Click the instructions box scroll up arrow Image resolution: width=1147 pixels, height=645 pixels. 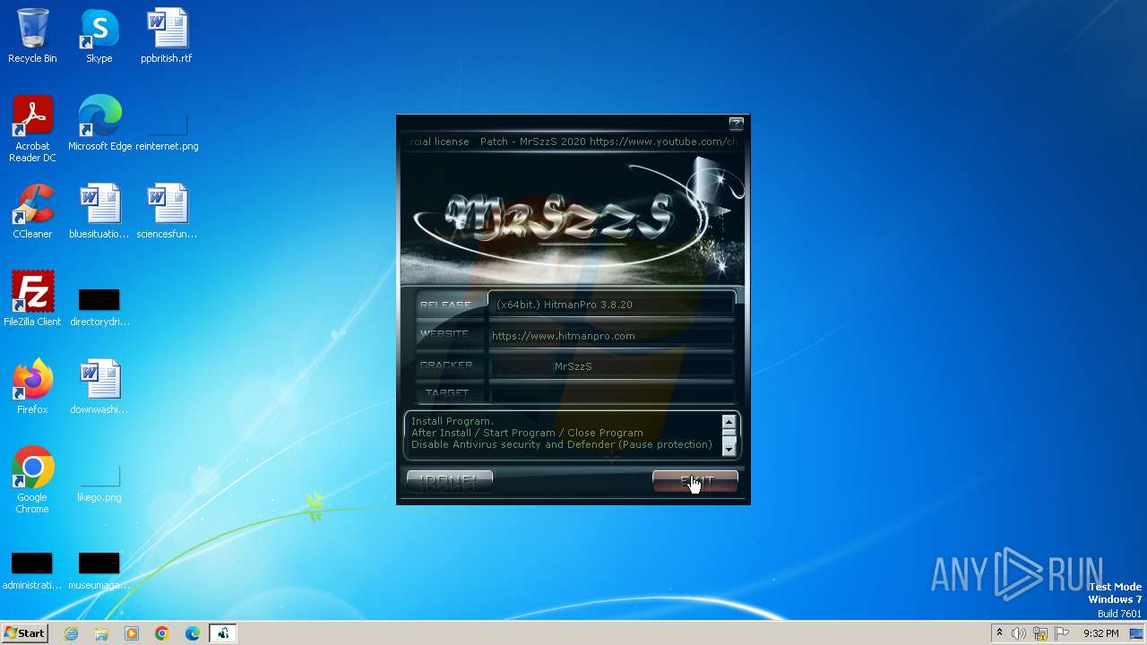tap(729, 422)
